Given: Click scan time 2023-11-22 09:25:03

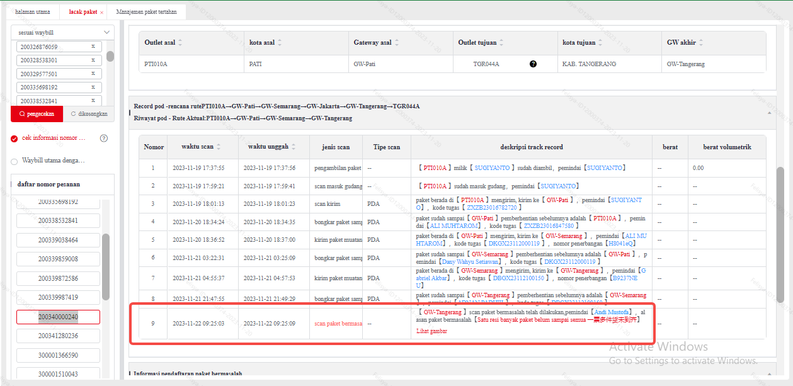Looking at the screenshot, I should tap(198, 323).
